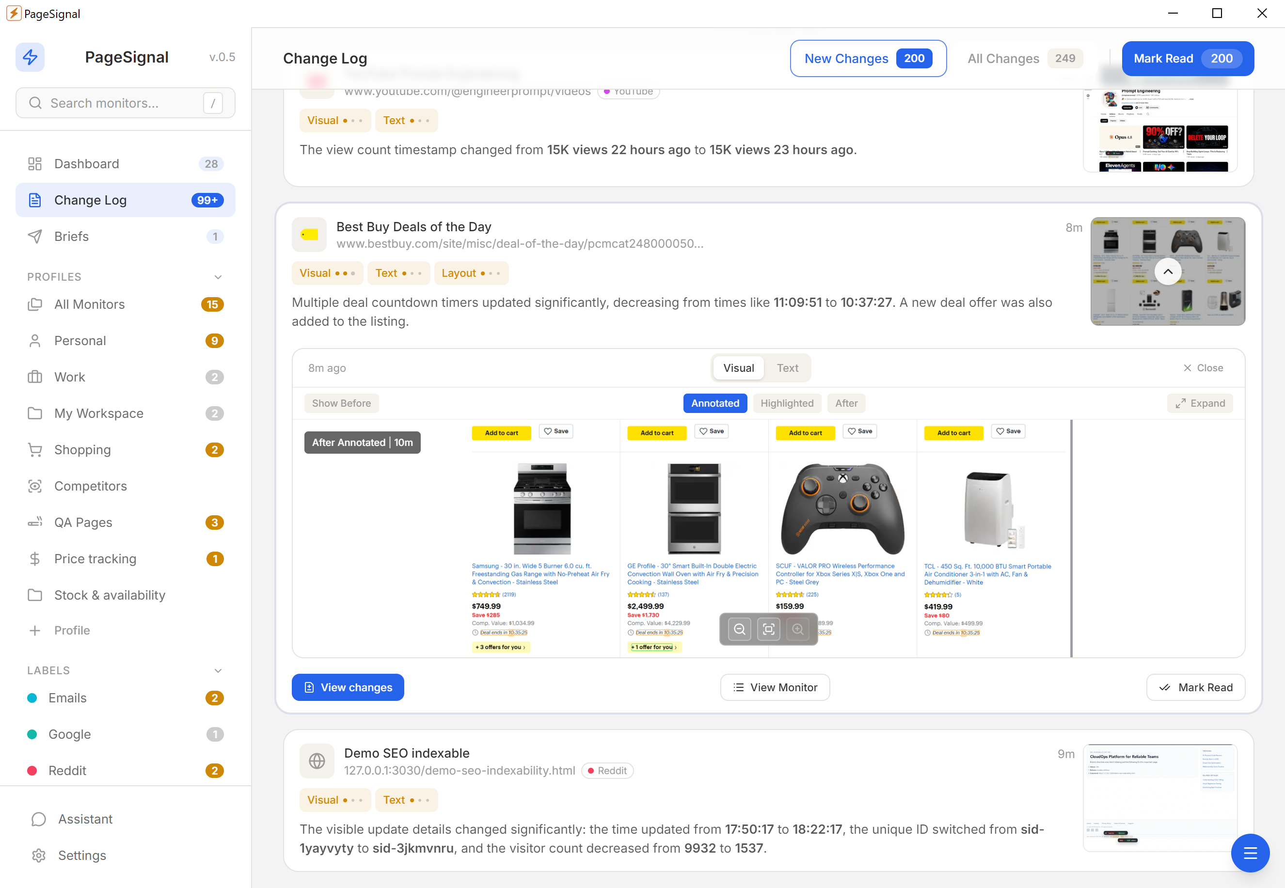Click the Visual tag on Best Buy card
Image resolution: width=1285 pixels, height=888 pixels.
coord(327,273)
